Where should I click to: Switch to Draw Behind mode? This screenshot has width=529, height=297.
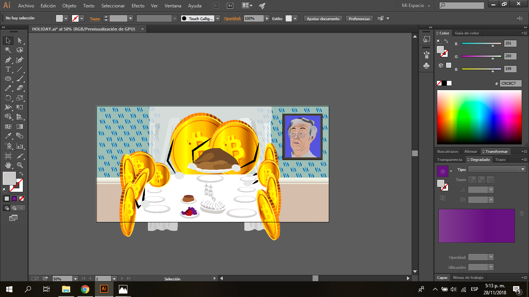coord(14,208)
